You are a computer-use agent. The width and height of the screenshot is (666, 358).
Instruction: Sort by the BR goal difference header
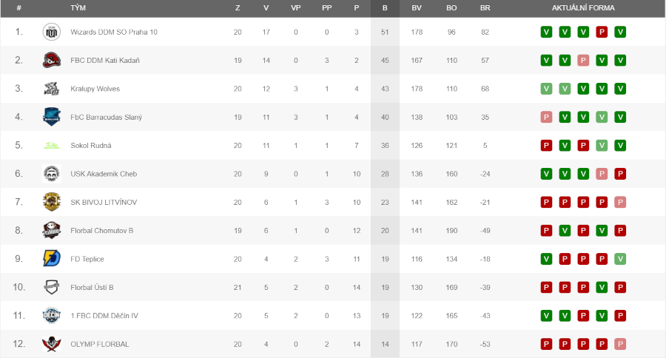pos(485,8)
